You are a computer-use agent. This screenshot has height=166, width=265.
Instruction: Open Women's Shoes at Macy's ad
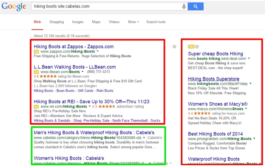tap(218, 104)
